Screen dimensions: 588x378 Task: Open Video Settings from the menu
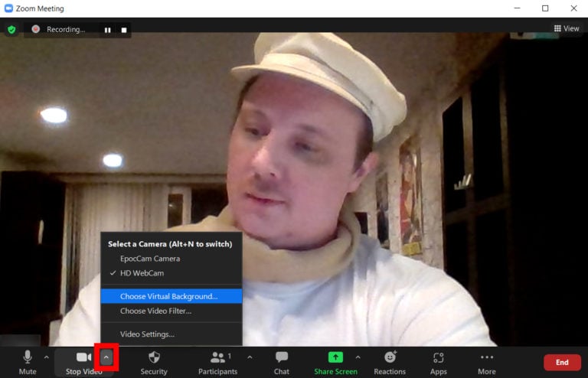coord(147,334)
